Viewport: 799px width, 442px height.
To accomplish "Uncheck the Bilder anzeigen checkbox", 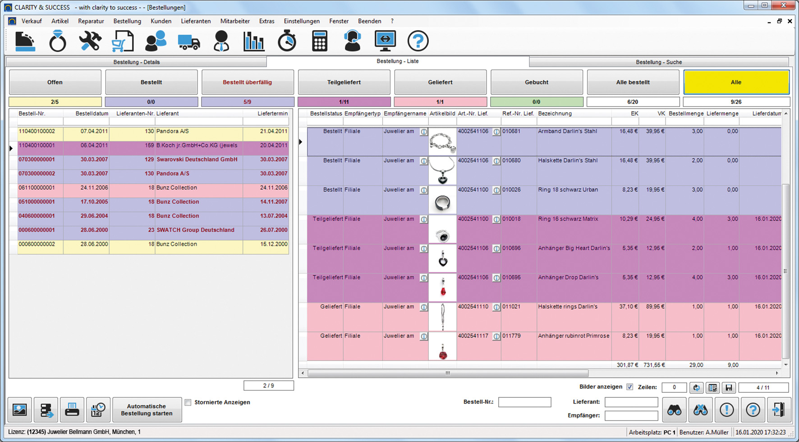I will [x=630, y=387].
